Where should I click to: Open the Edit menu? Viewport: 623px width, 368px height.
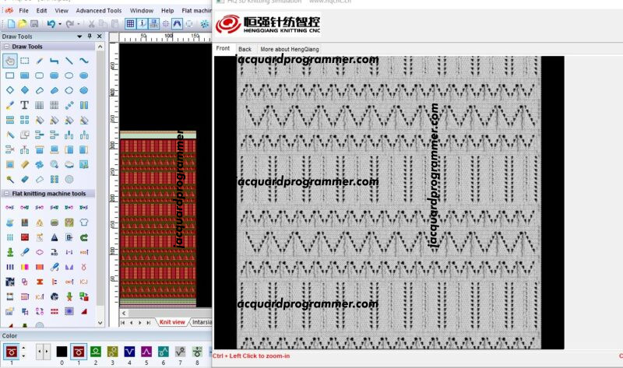point(42,10)
